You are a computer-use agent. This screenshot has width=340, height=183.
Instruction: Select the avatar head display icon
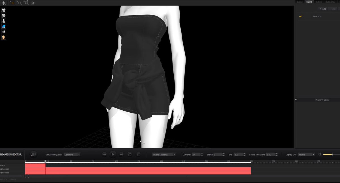[x=3, y=37]
